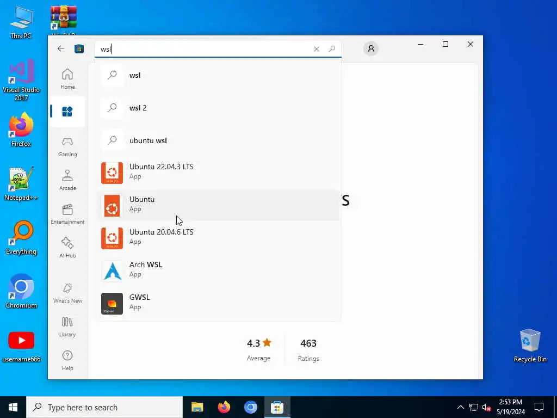Image resolution: width=557 pixels, height=418 pixels.
Task: Open the Arch WSL app suggestion
Action: (x=218, y=271)
